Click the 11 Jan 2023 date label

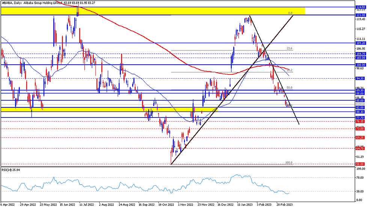tap(245, 205)
